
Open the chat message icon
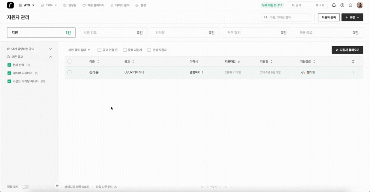coord(350,6)
